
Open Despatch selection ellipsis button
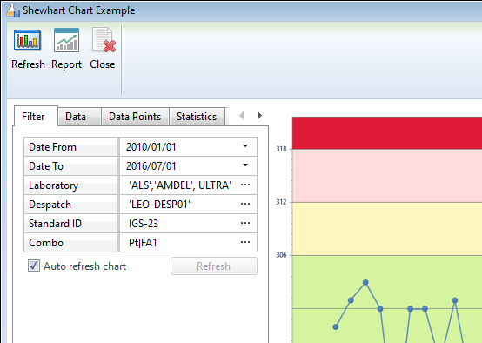click(x=245, y=204)
